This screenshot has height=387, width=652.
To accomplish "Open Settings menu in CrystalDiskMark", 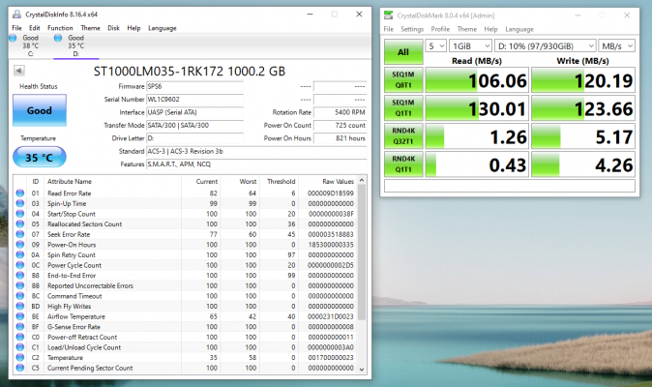I will click(412, 29).
